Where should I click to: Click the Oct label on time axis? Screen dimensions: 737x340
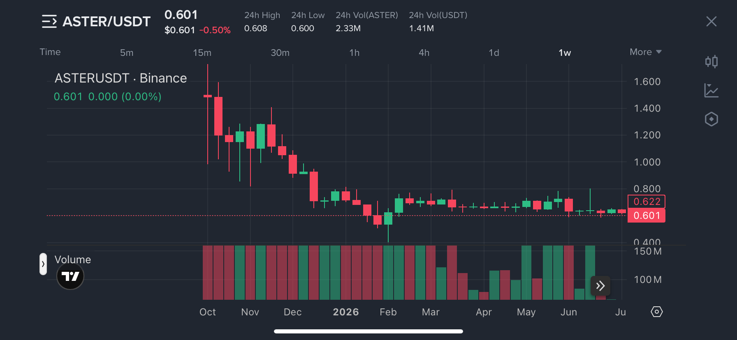click(208, 312)
